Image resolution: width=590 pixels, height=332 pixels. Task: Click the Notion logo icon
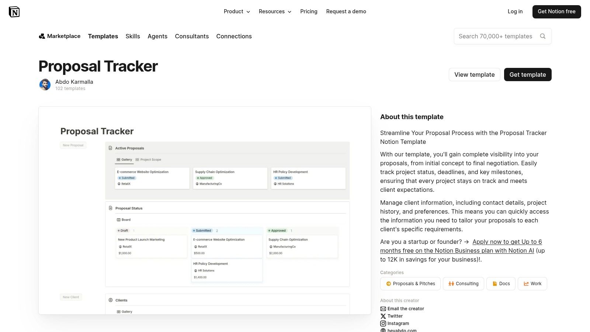point(14,12)
